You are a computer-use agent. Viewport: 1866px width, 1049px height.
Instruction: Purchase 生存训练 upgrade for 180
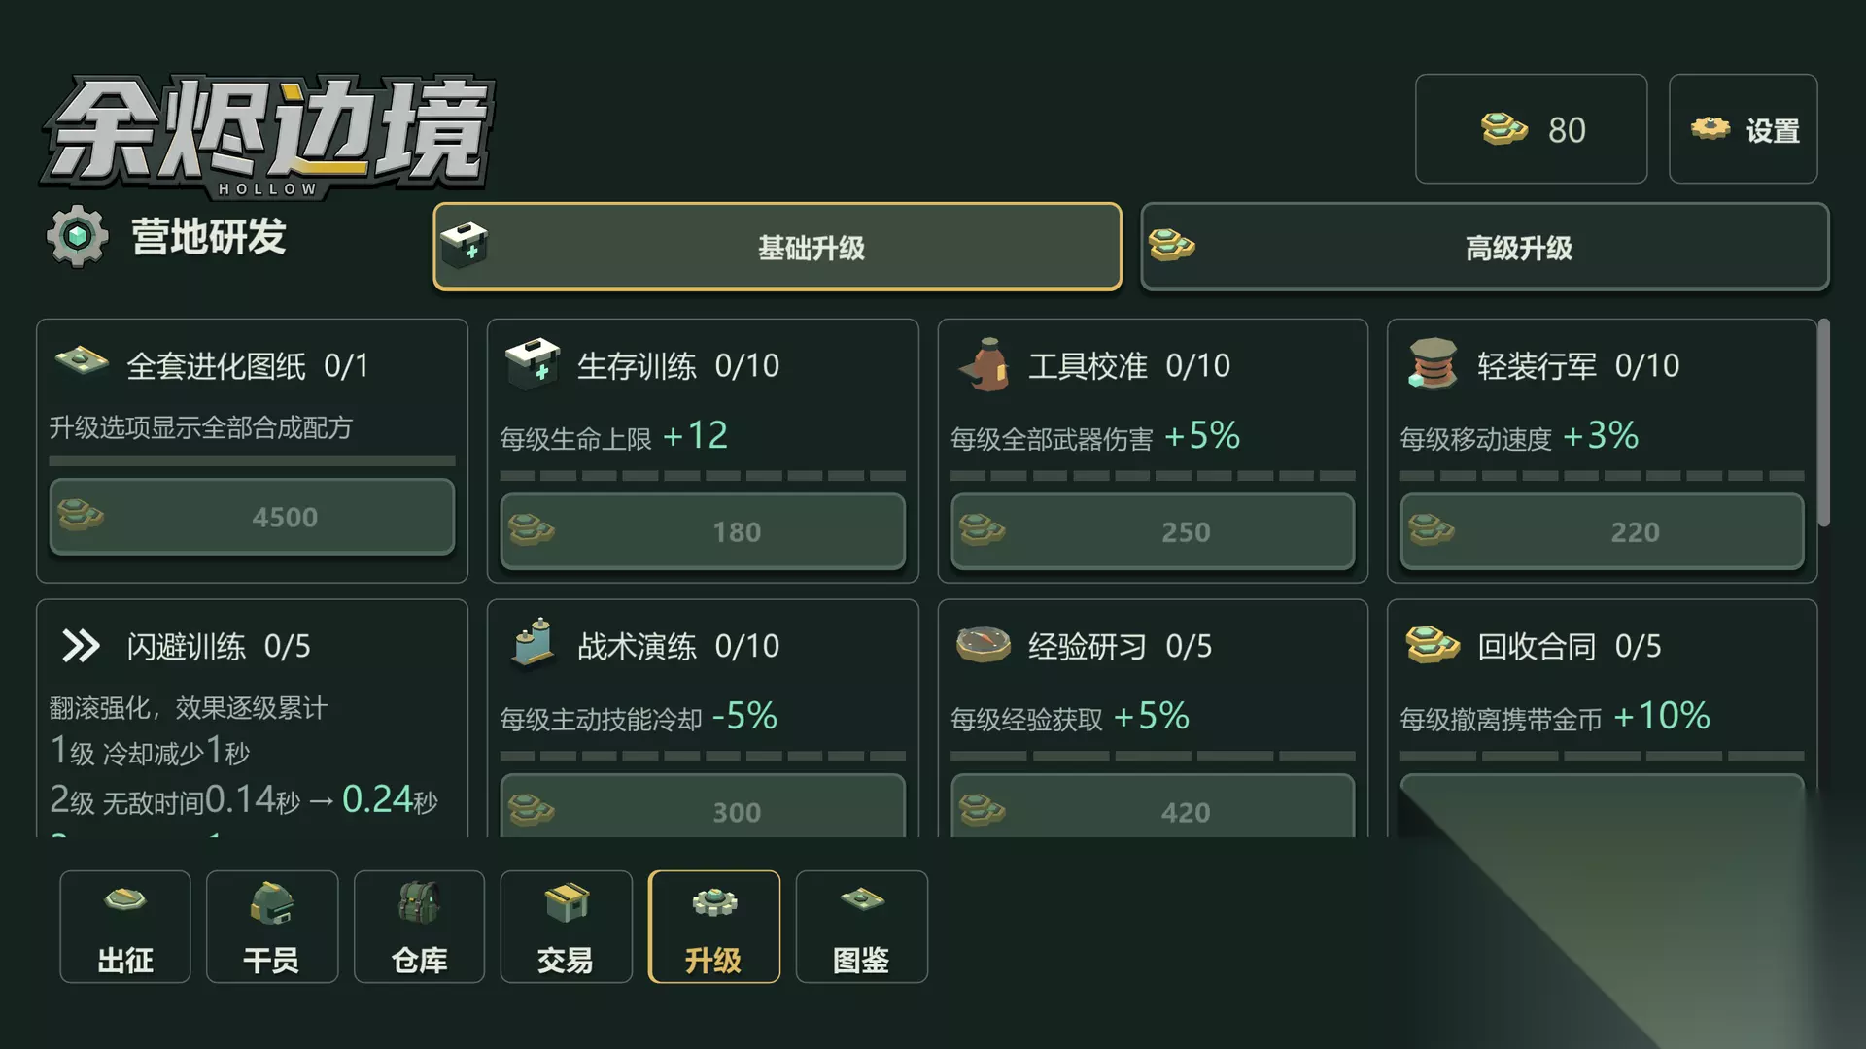click(703, 531)
